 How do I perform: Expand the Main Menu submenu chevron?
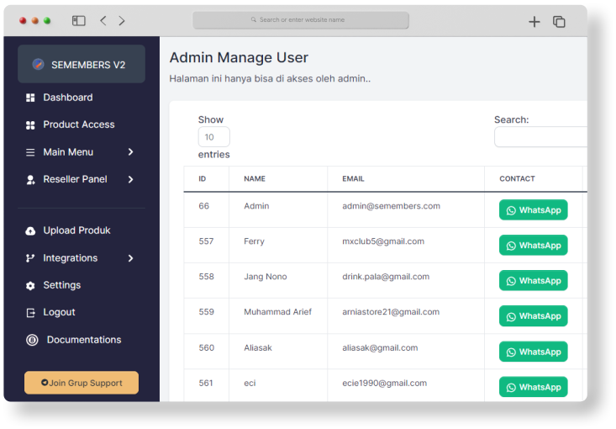130,152
